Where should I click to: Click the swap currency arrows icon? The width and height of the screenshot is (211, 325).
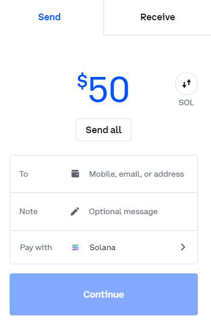(186, 84)
